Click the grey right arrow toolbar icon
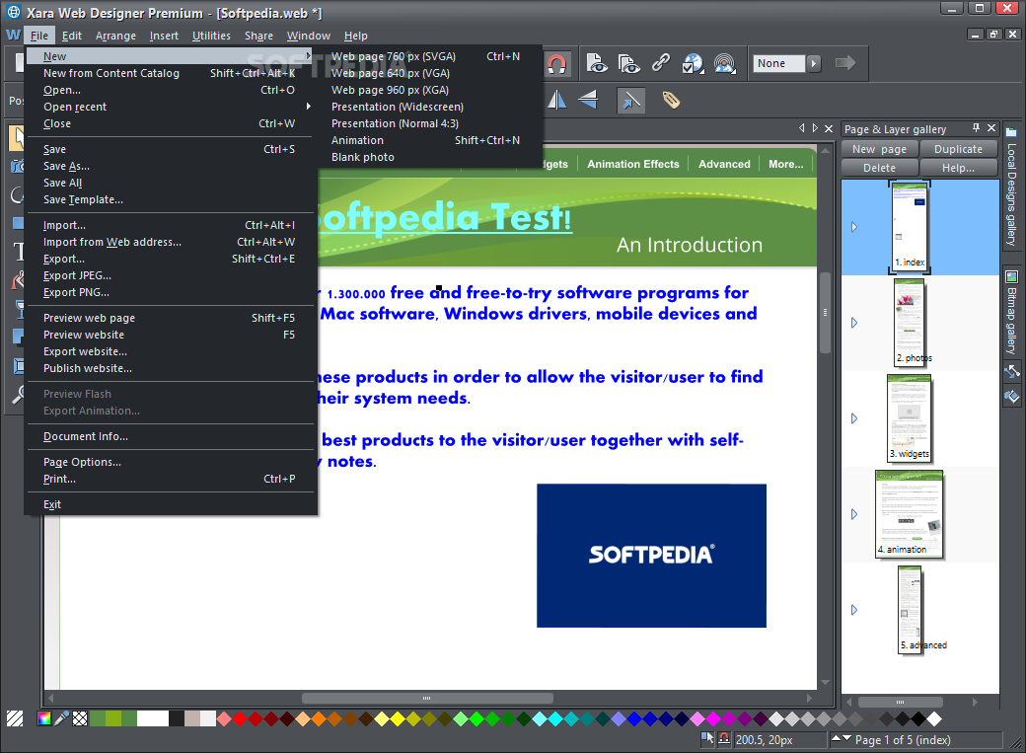This screenshot has height=753, width=1026. (x=845, y=63)
